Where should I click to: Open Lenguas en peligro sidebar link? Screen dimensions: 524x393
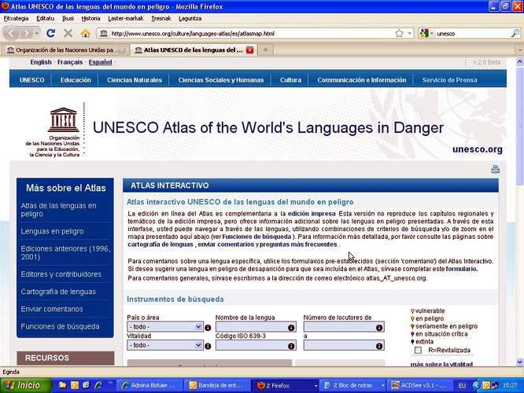point(52,231)
